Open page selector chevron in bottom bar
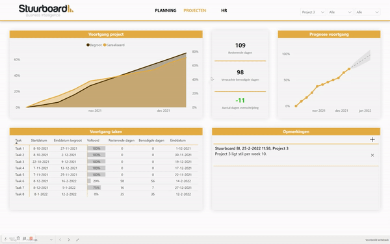390x244 pixels. click(51, 239)
